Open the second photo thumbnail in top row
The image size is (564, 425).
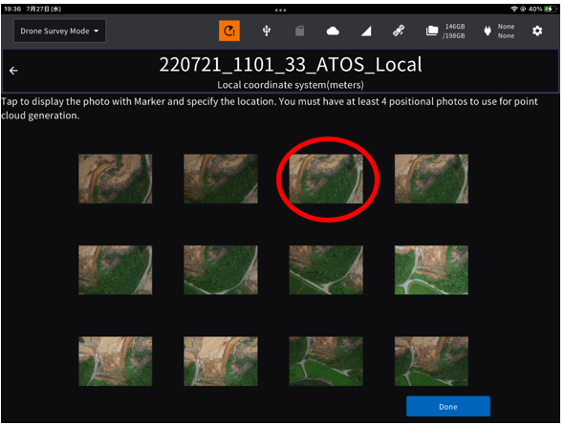[221, 179]
